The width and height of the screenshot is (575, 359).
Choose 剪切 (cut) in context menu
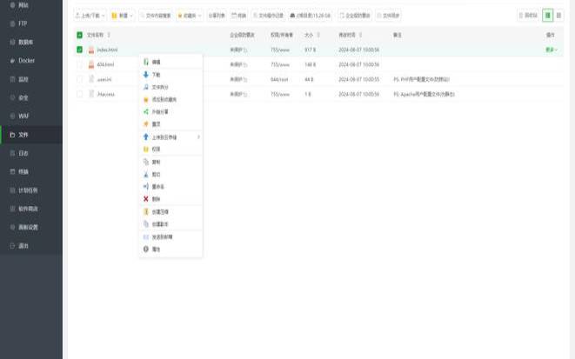(x=170, y=175)
